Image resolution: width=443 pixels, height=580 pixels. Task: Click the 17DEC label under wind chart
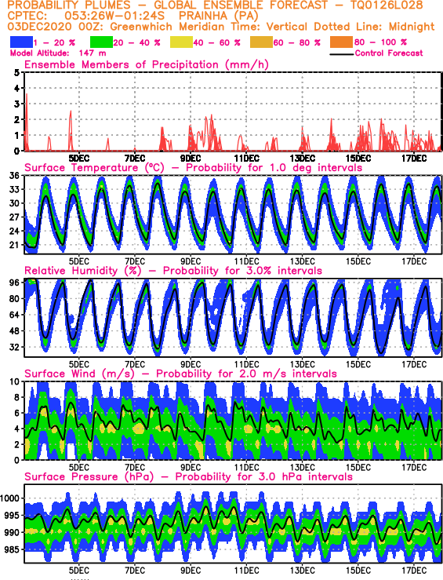coord(414,468)
